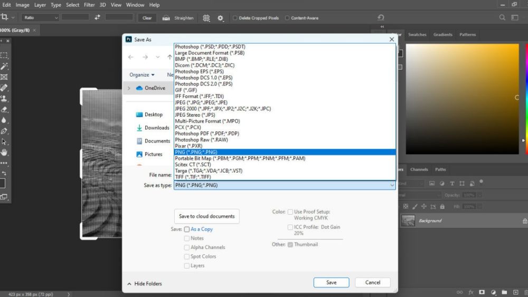Click the add layer style fx icon
Viewport: 528px width, 297px height.
pyautogui.click(x=471, y=292)
